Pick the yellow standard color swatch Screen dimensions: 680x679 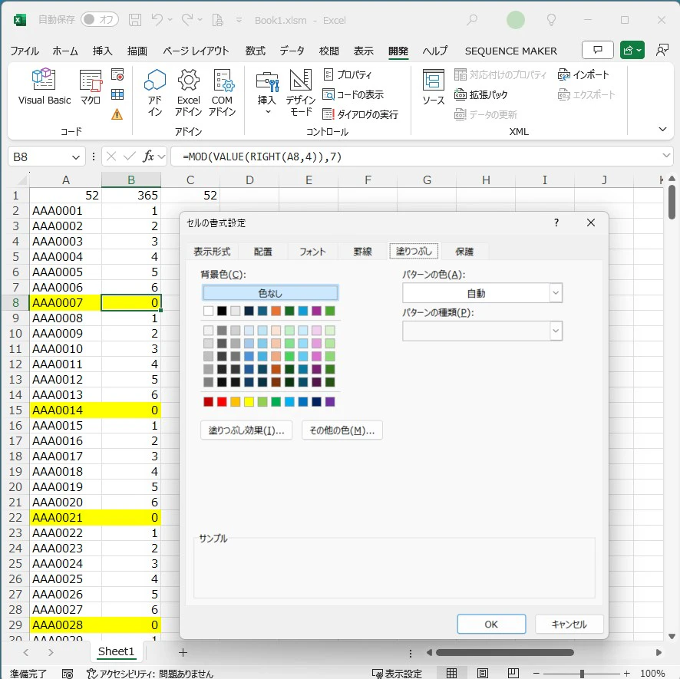click(x=249, y=402)
